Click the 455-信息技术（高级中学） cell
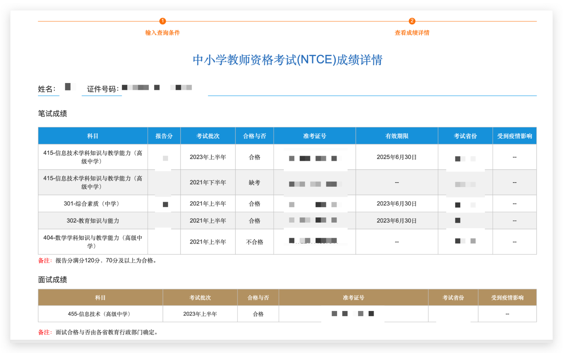This screenshot has height=353, width=563. 100,314
